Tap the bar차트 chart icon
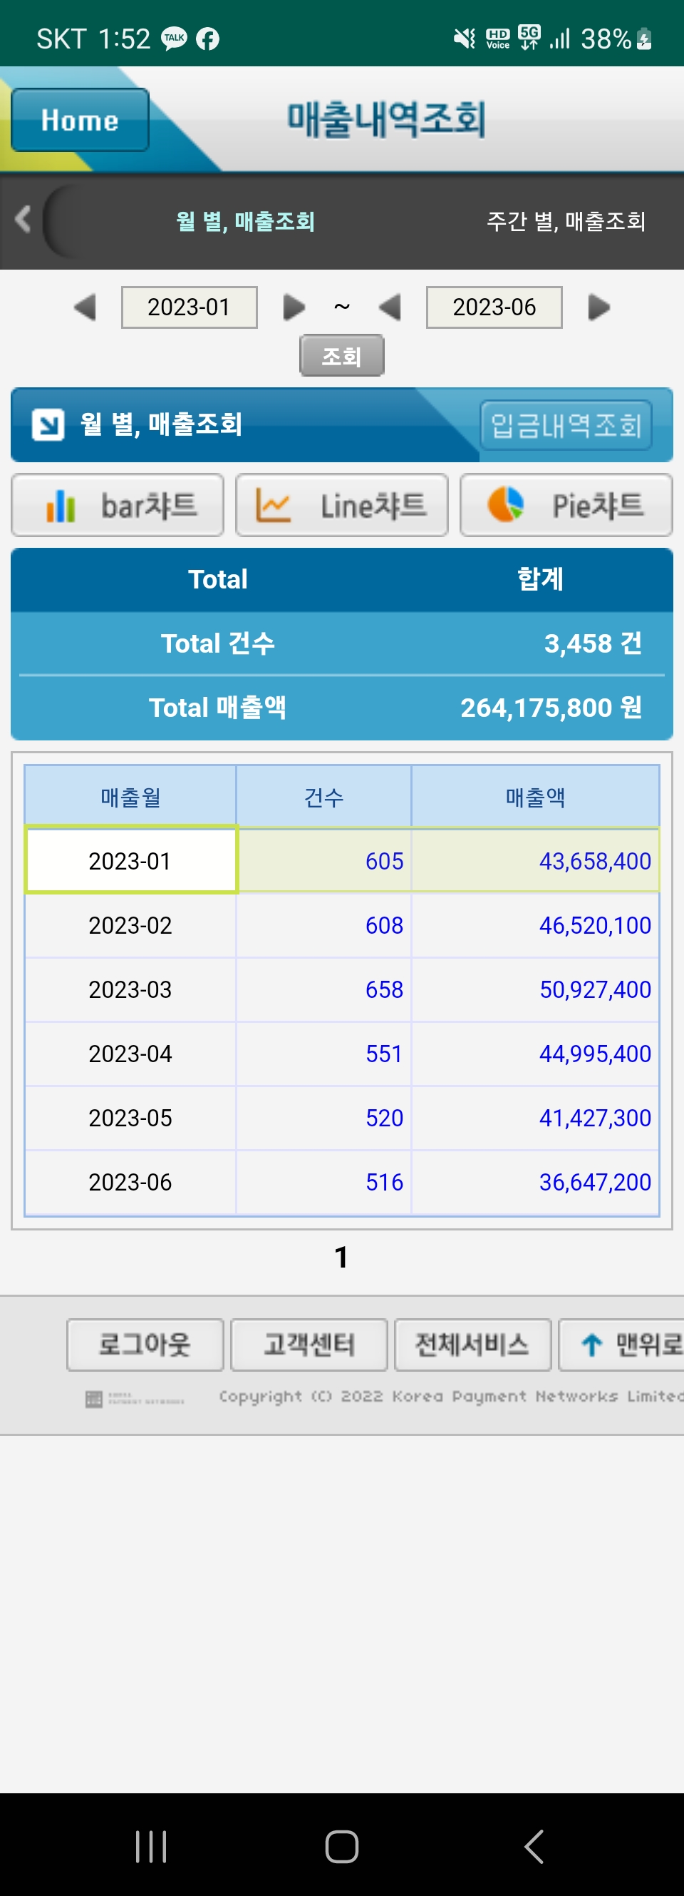The image size is (684, 1896). pyautogui.click(x=61, y=506)
